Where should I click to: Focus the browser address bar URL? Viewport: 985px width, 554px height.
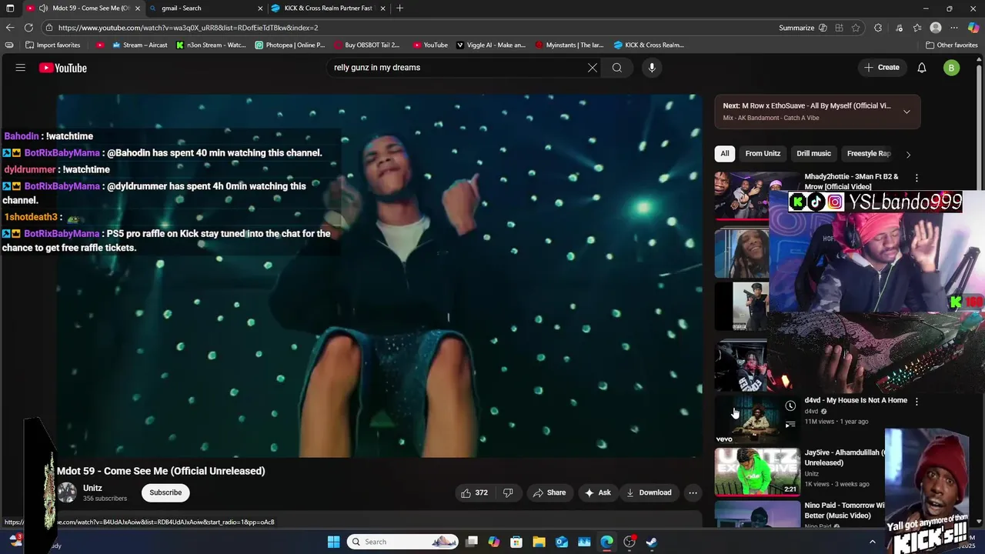point(188,28)
